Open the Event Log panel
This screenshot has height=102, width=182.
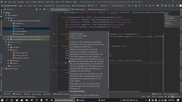(x=157, y=94)
